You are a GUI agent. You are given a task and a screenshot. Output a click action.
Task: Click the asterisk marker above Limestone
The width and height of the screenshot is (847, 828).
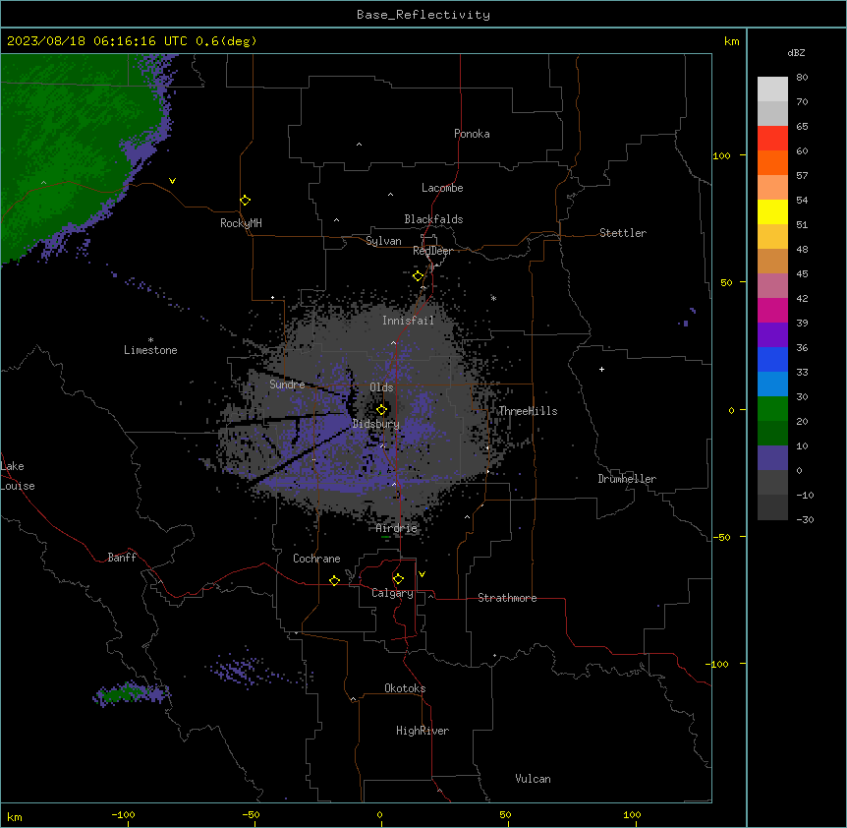coord(150,340)
